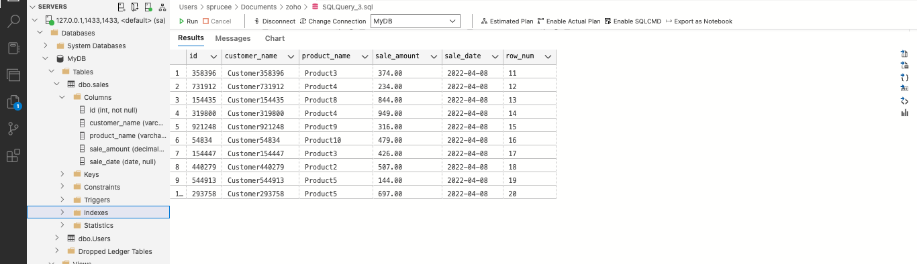Collapse the Tables folder
This screenshot has height=264, width=917.
pos(52,72)
